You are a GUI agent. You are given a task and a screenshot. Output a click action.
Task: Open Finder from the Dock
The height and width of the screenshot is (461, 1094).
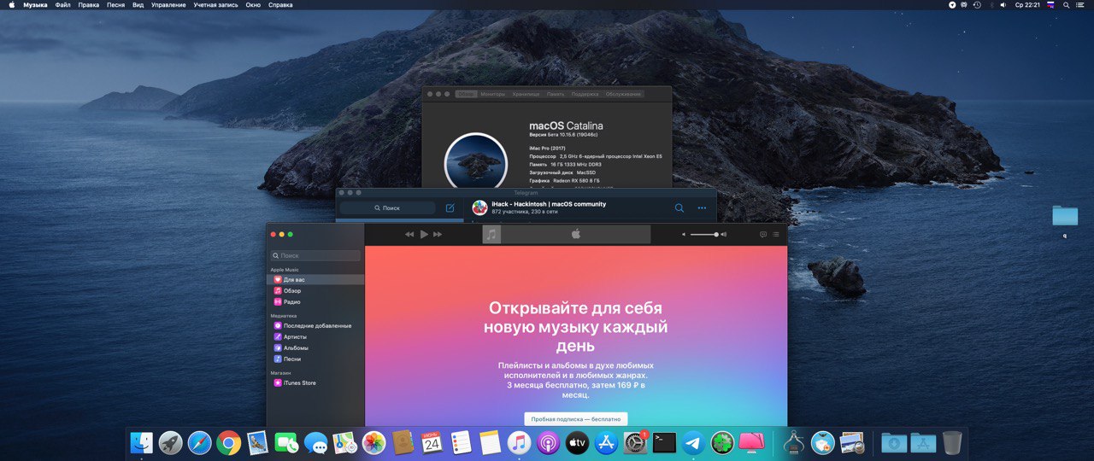point(141,442)
